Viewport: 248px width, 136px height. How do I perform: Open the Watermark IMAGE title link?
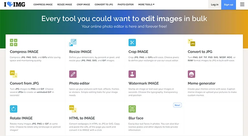[143, 83]
